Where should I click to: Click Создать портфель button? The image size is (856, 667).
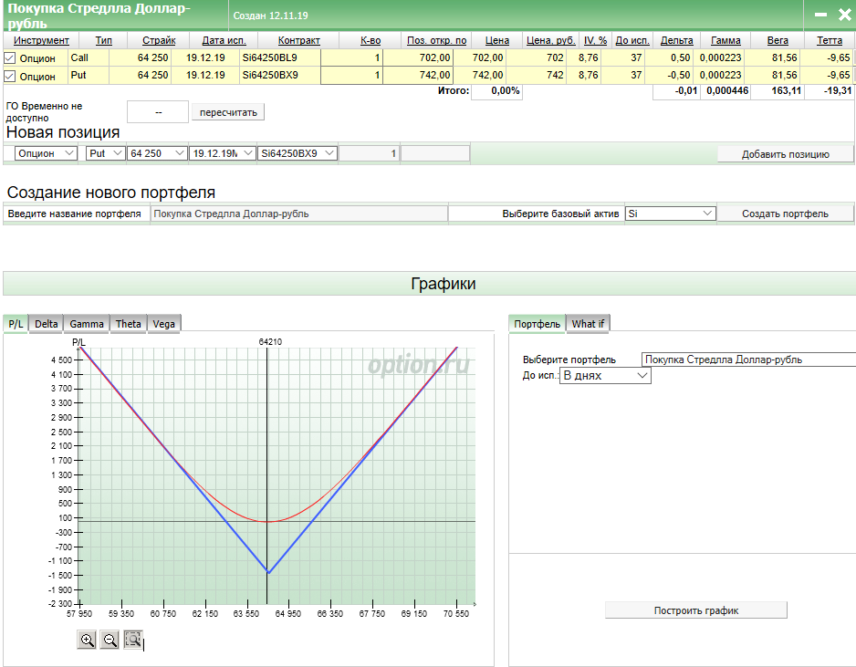(x=785, y=214)
